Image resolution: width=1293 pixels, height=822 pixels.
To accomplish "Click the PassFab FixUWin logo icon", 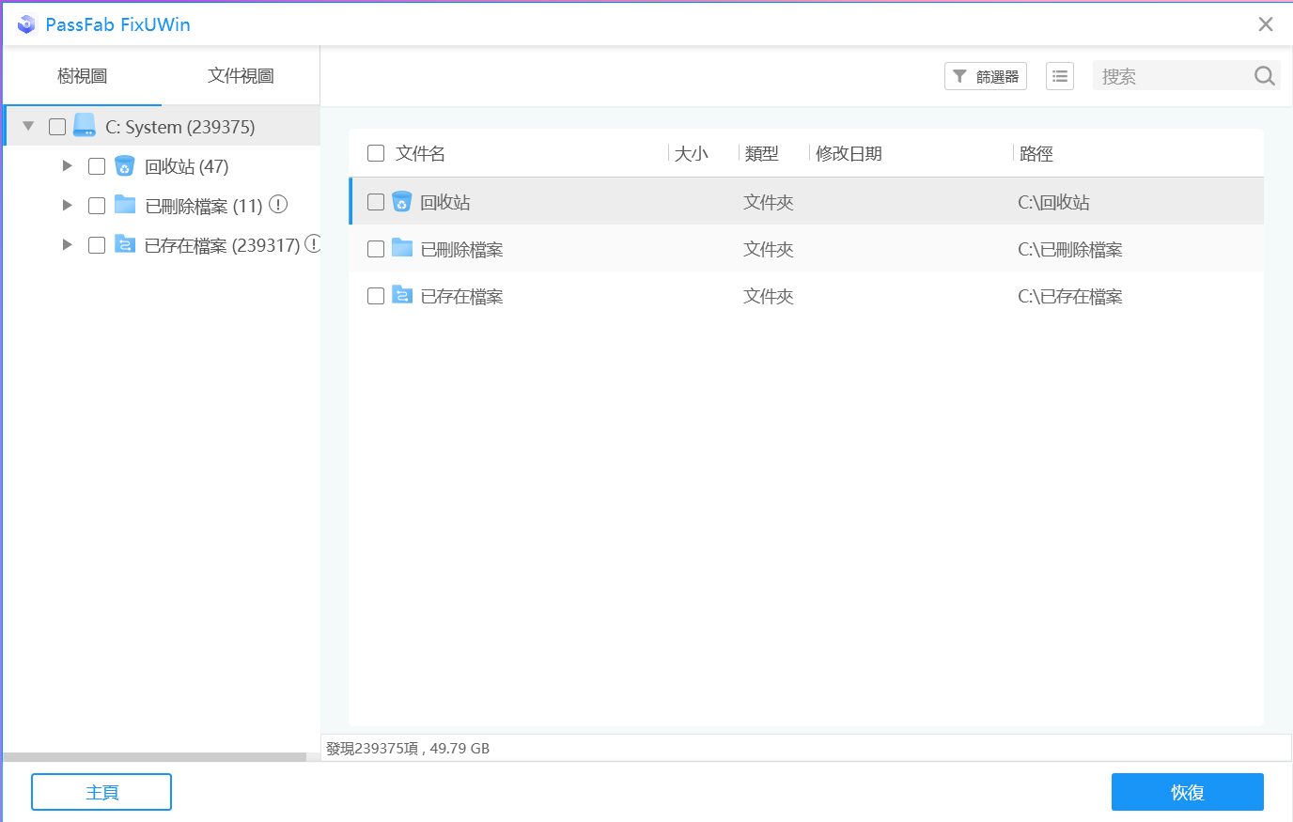I will click(x=26, y=23).
